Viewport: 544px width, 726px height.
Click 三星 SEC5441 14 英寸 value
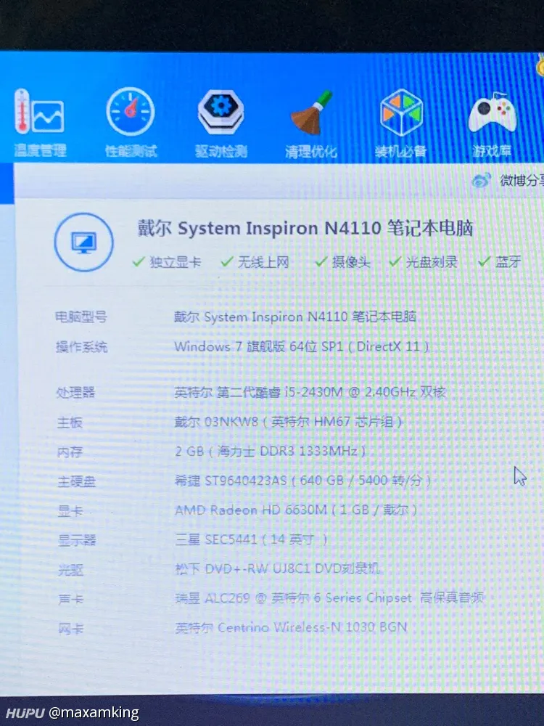[x=252, y=539]
